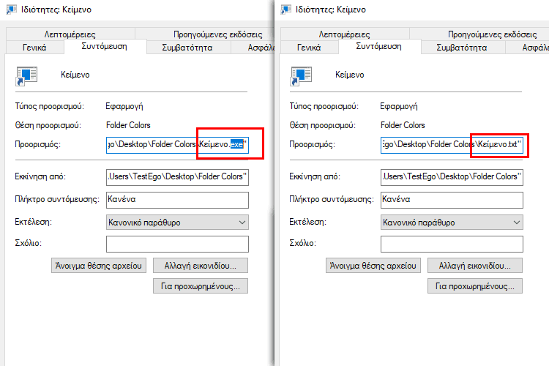
Task: Expand the Εκτέλεση dropdown in left dialog
Action: tap(177, 223)
